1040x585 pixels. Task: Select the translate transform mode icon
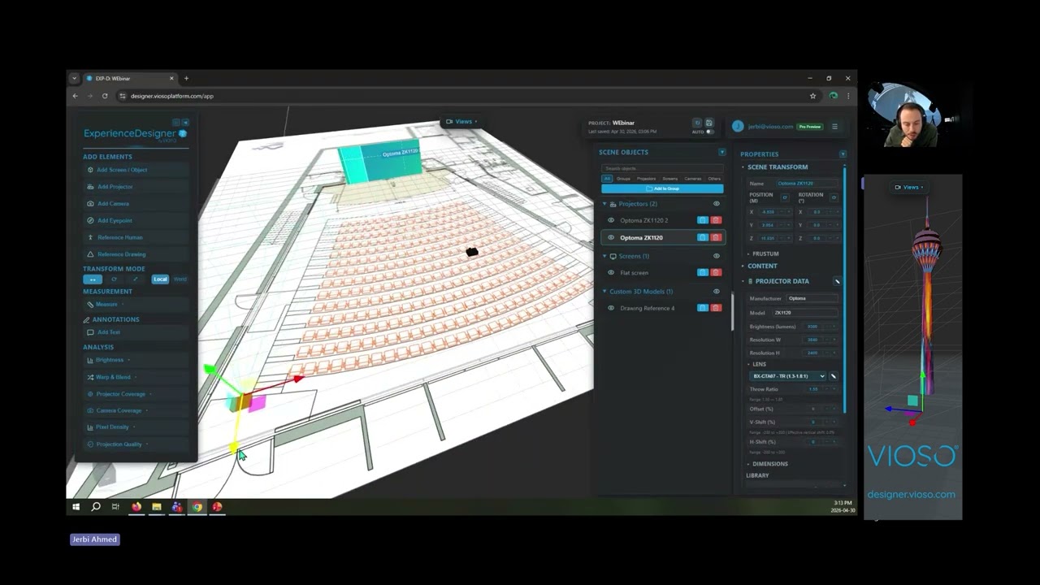click(x=92, y=279)
